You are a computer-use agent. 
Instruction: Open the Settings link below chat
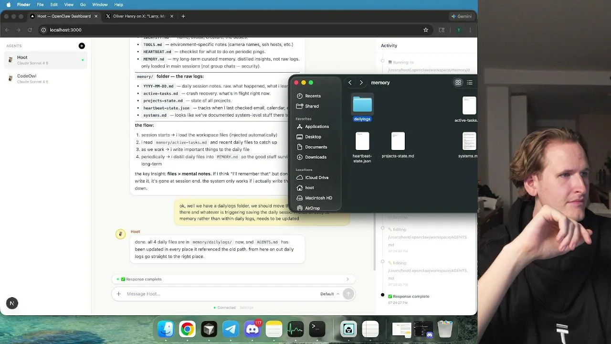point(246,308)
